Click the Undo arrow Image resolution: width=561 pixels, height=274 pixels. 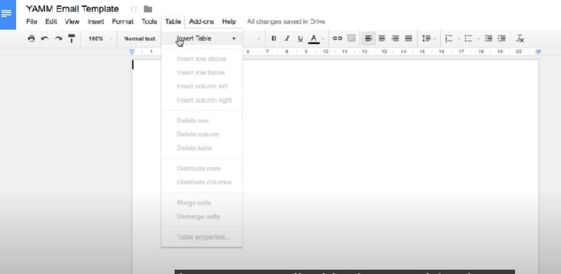point(45,38)
